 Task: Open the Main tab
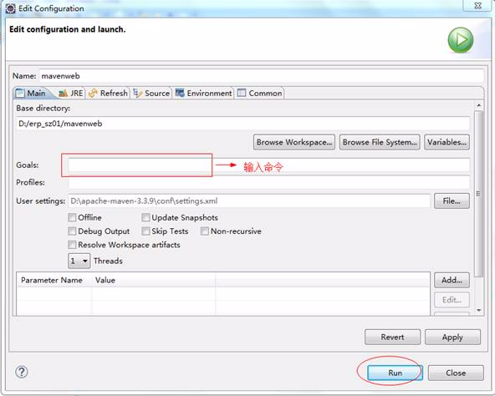31,93
